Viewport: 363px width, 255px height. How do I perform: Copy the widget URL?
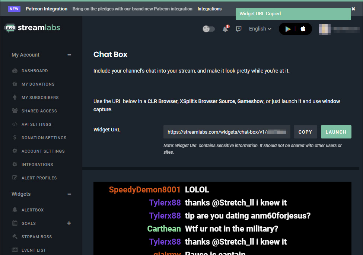305,132
